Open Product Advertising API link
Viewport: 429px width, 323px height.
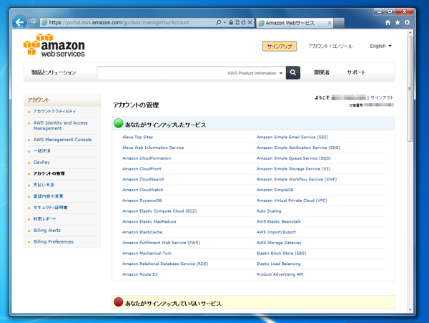point(280,274)
